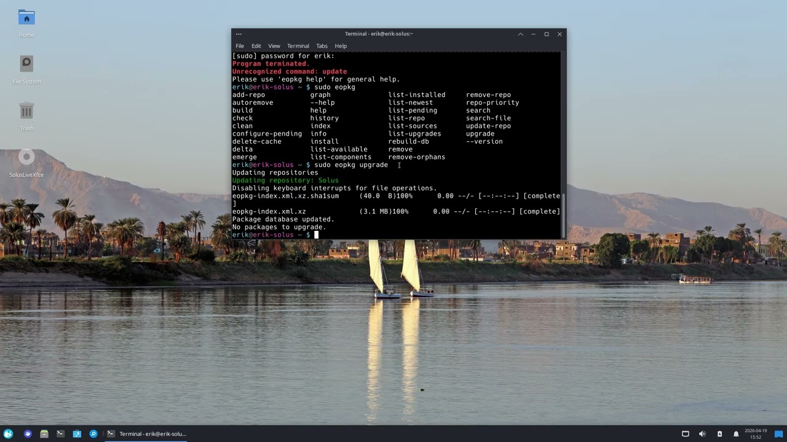
Task: Click the '--version' option text
Action: click(484, 141)
